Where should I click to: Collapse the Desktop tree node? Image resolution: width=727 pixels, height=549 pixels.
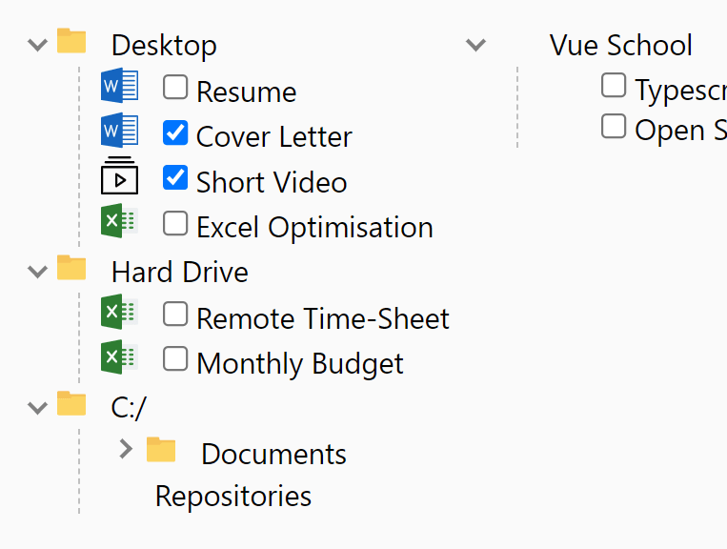click(38, 44)
